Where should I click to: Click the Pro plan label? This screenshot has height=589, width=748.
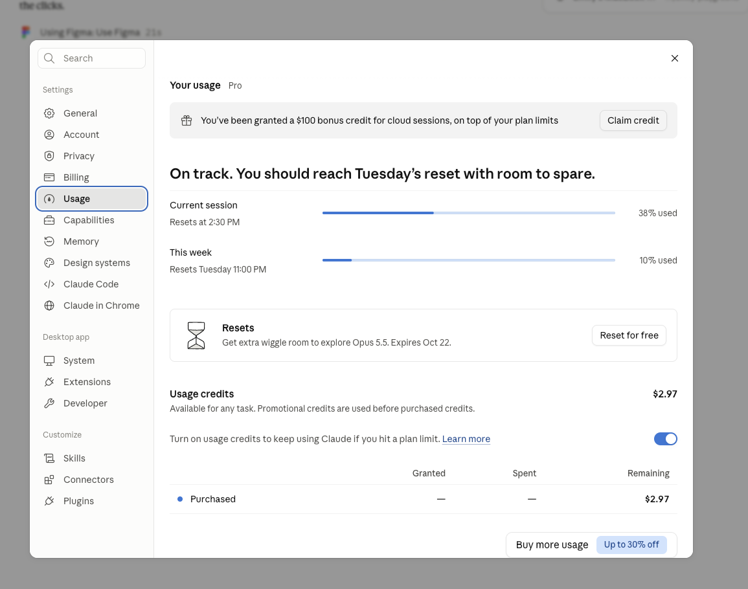234,85
